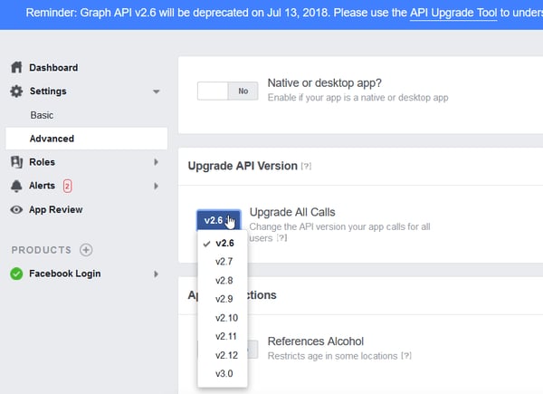Select v2.10 in the version list
Viewport: 543px width, 394px height.
[x=223, y=318]
